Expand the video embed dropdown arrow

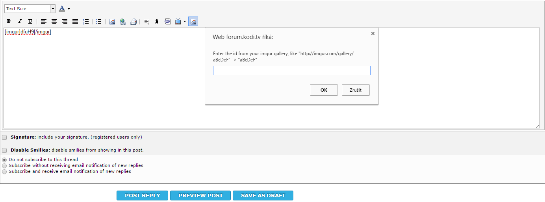(x=185, y=22)
